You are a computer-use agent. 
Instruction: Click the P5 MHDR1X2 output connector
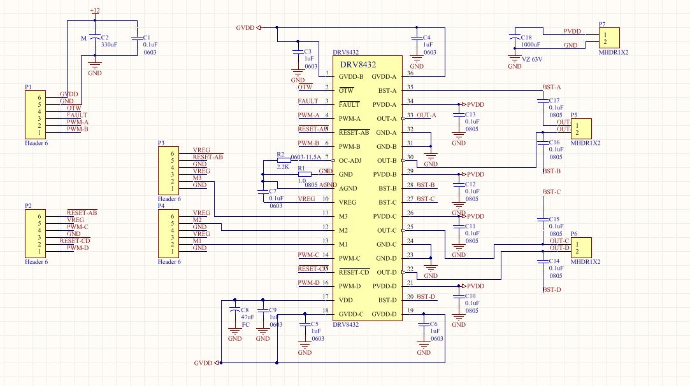(x=581, y=129)
